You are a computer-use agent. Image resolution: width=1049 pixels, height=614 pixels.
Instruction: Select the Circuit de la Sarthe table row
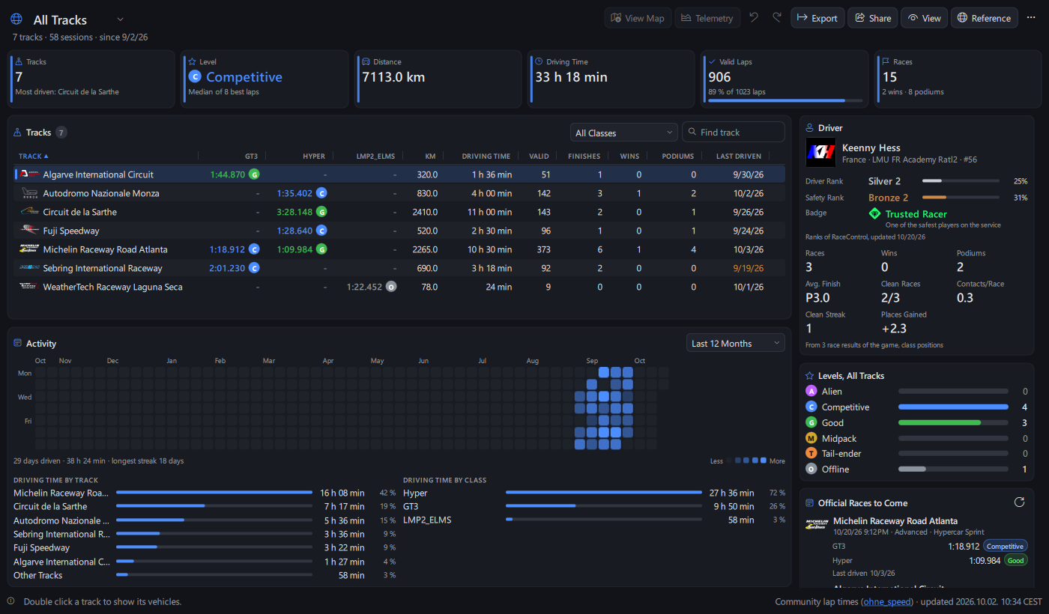[400, 212]
